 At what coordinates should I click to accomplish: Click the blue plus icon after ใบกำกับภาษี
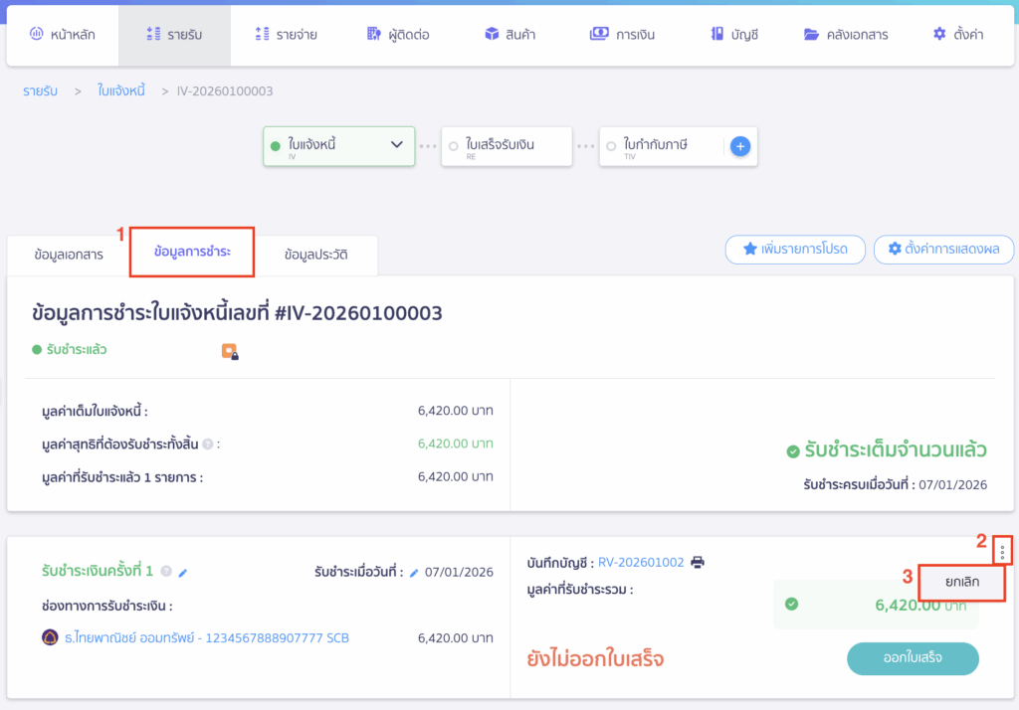coord(739,146)
